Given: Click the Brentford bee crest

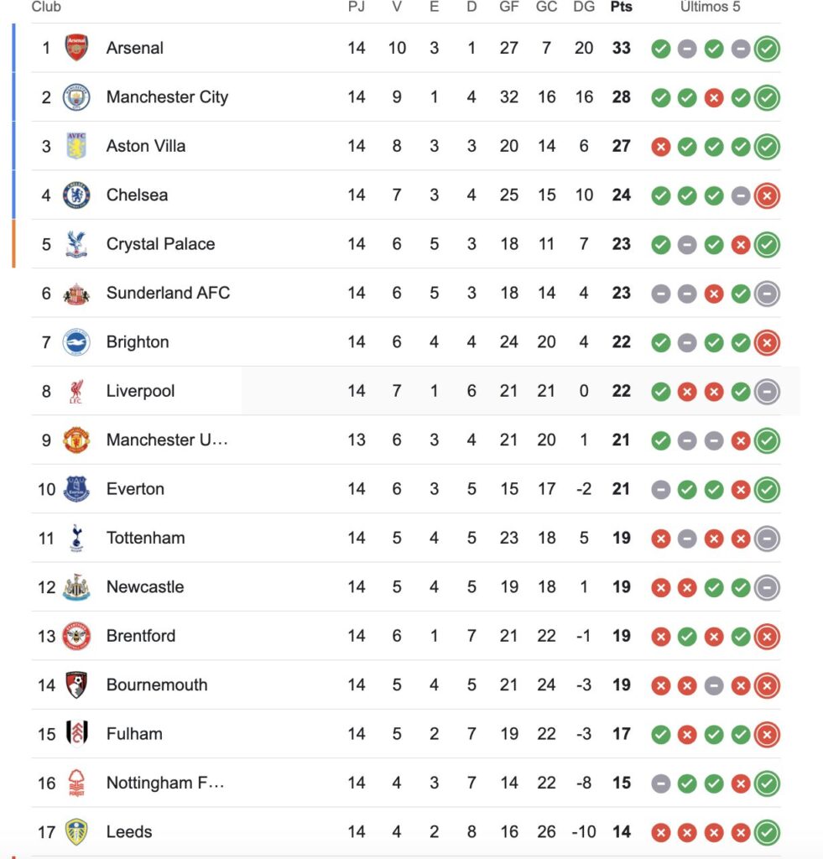Looking at the screenshot, I should (x=76, y=636).
